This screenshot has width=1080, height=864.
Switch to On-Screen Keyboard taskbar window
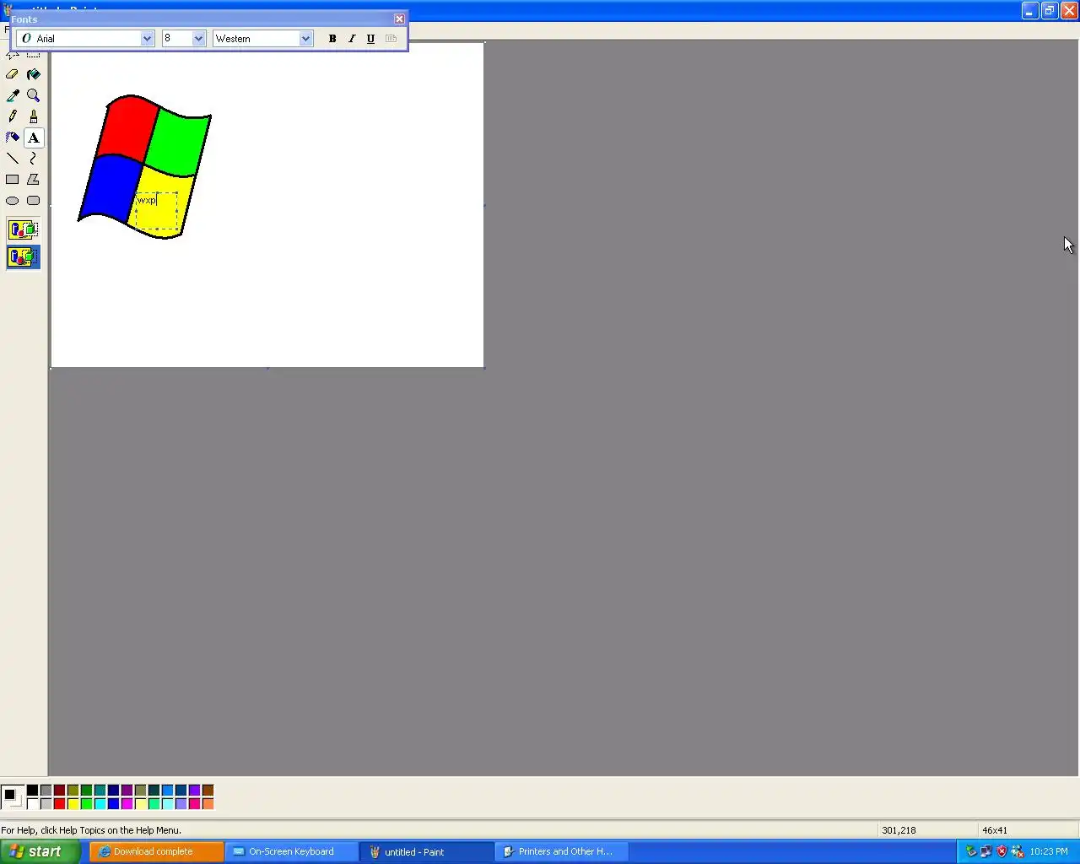click(x=292, y=851)
